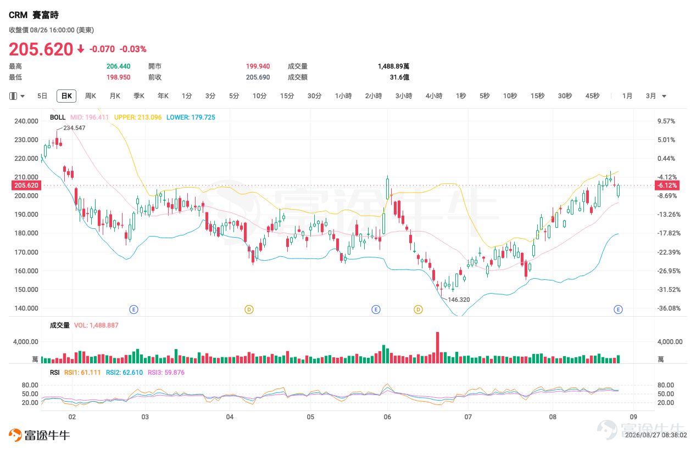Switch to 季K quarterly chart

coord(139,96)
